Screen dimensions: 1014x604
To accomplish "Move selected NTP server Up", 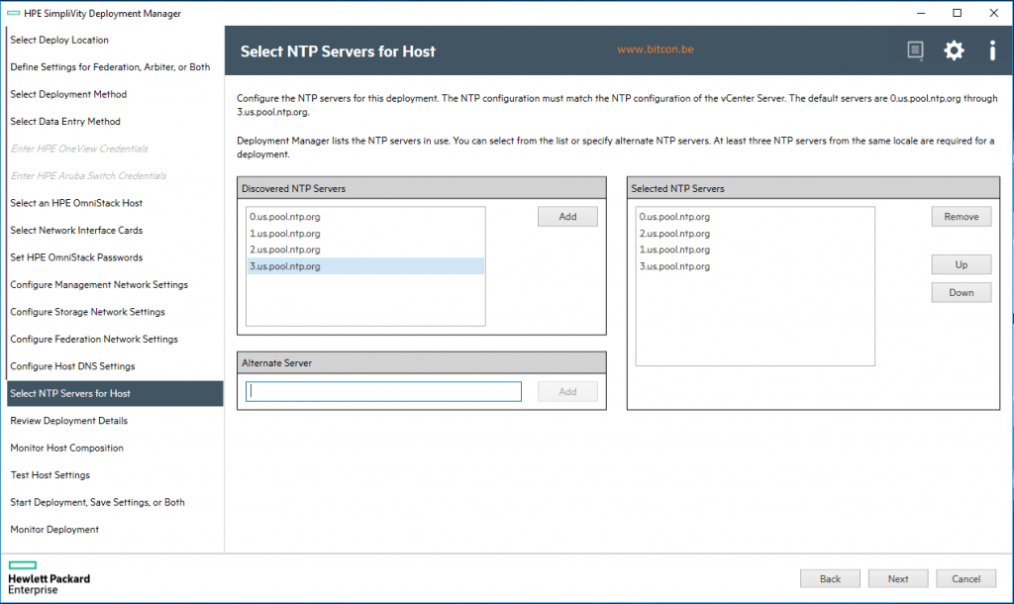I will (x=961, y=265).
